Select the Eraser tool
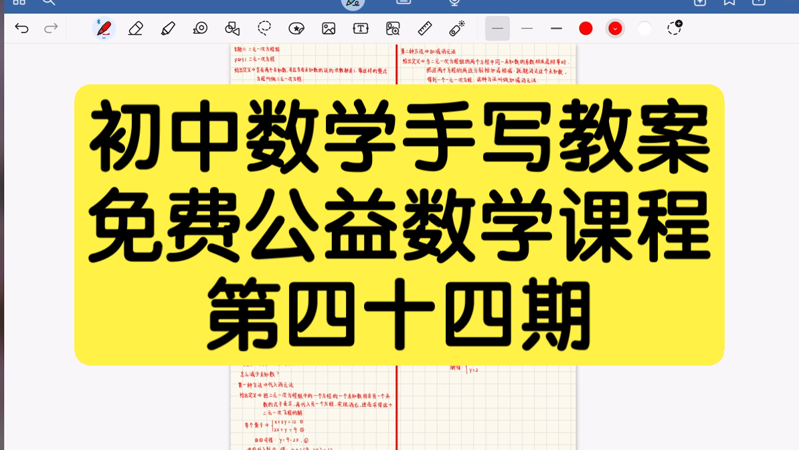Viewport: 799px width, 450px height. (x=135, y=28)
